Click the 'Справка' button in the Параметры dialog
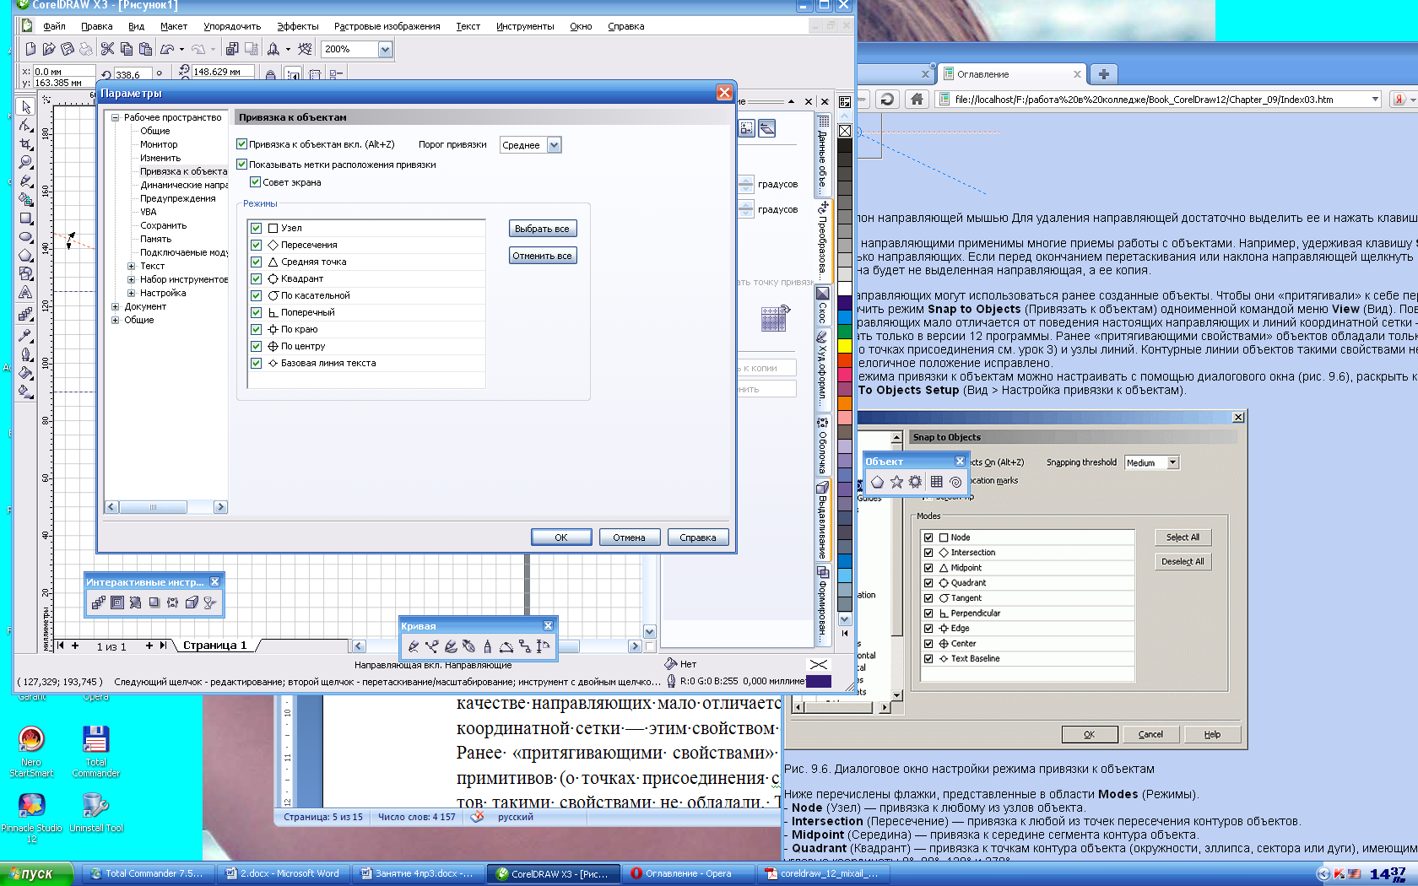The width and height of the screenshot is (1418, 886). click(x=698, y=538)
